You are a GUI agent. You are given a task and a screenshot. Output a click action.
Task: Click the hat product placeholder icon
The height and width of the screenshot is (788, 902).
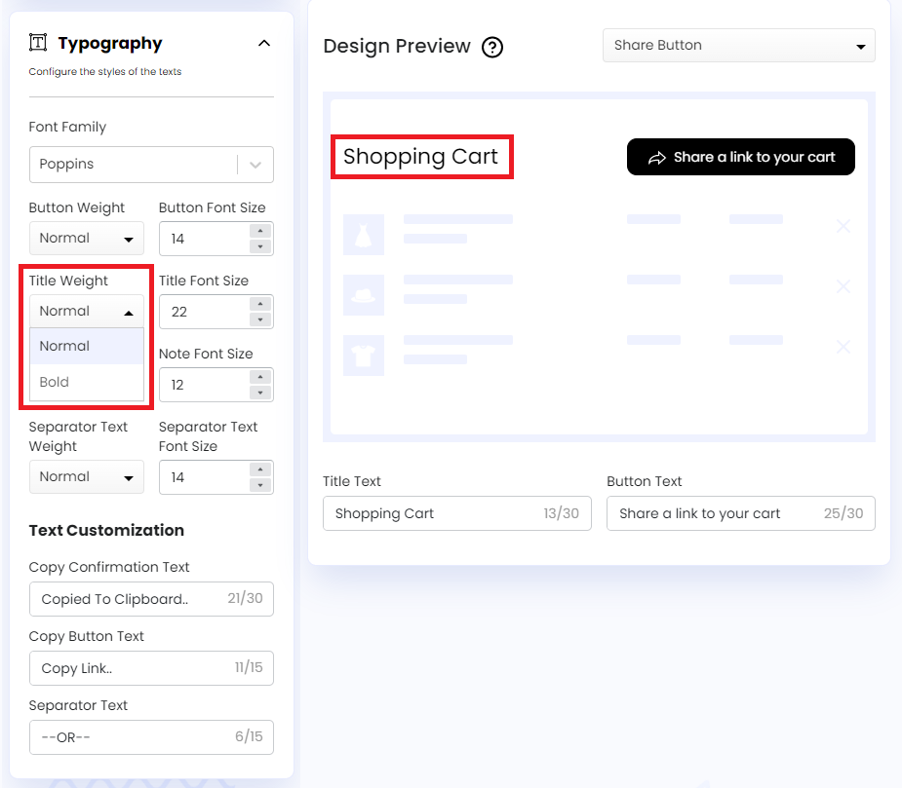coord(364,294)
